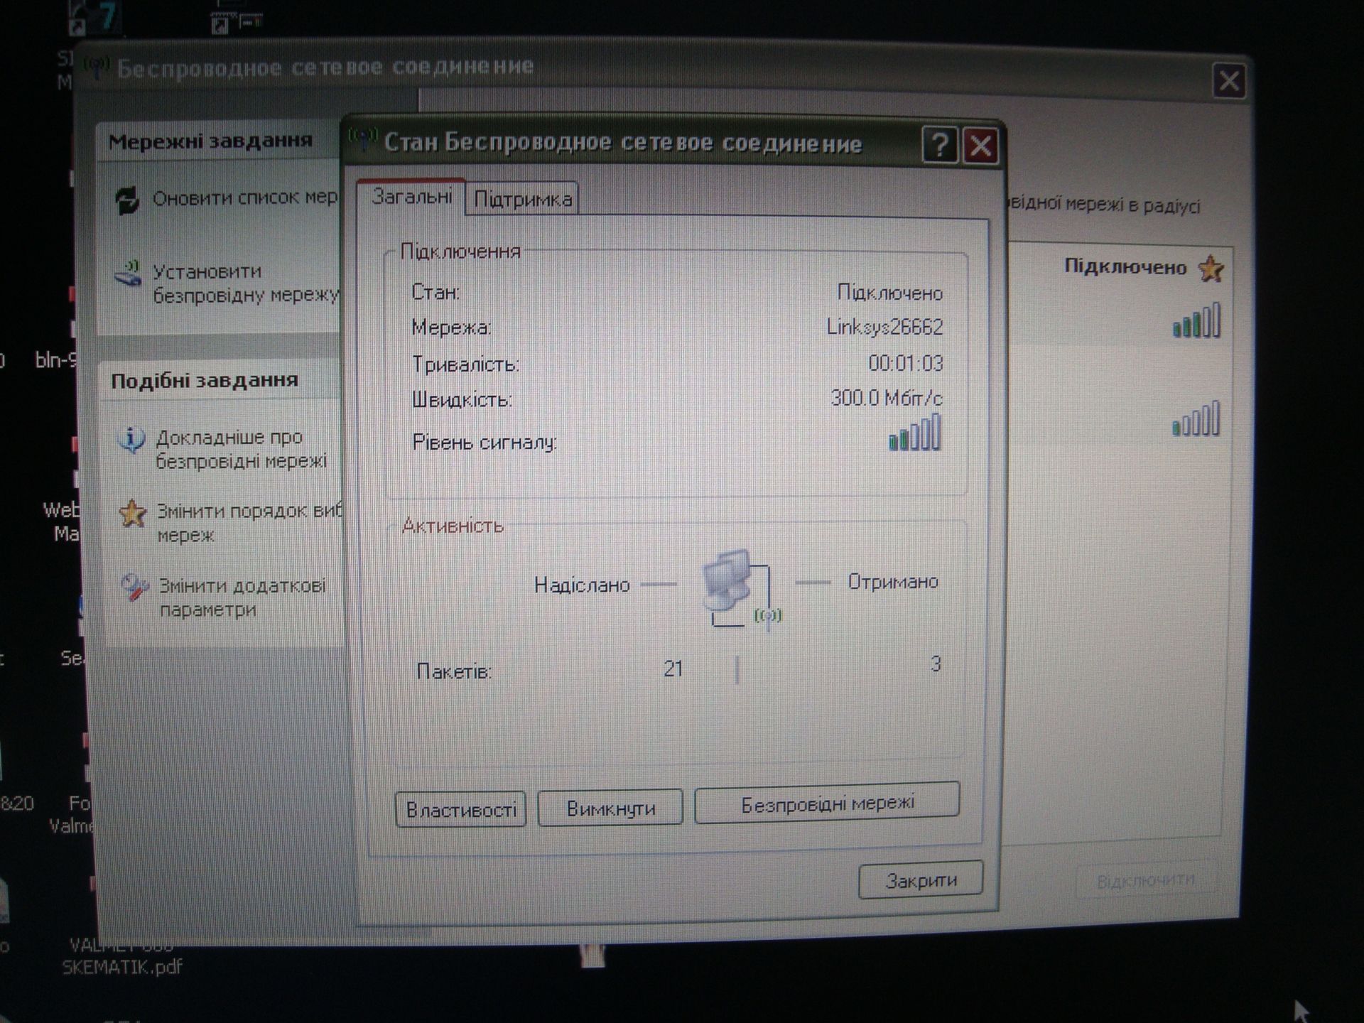Switch to the Підтримка tab

523,200
